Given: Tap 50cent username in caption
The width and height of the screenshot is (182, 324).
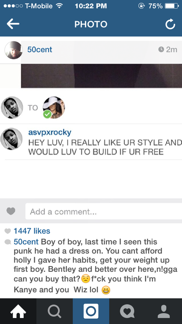Looking at the screenshot, I should [26, 242].
